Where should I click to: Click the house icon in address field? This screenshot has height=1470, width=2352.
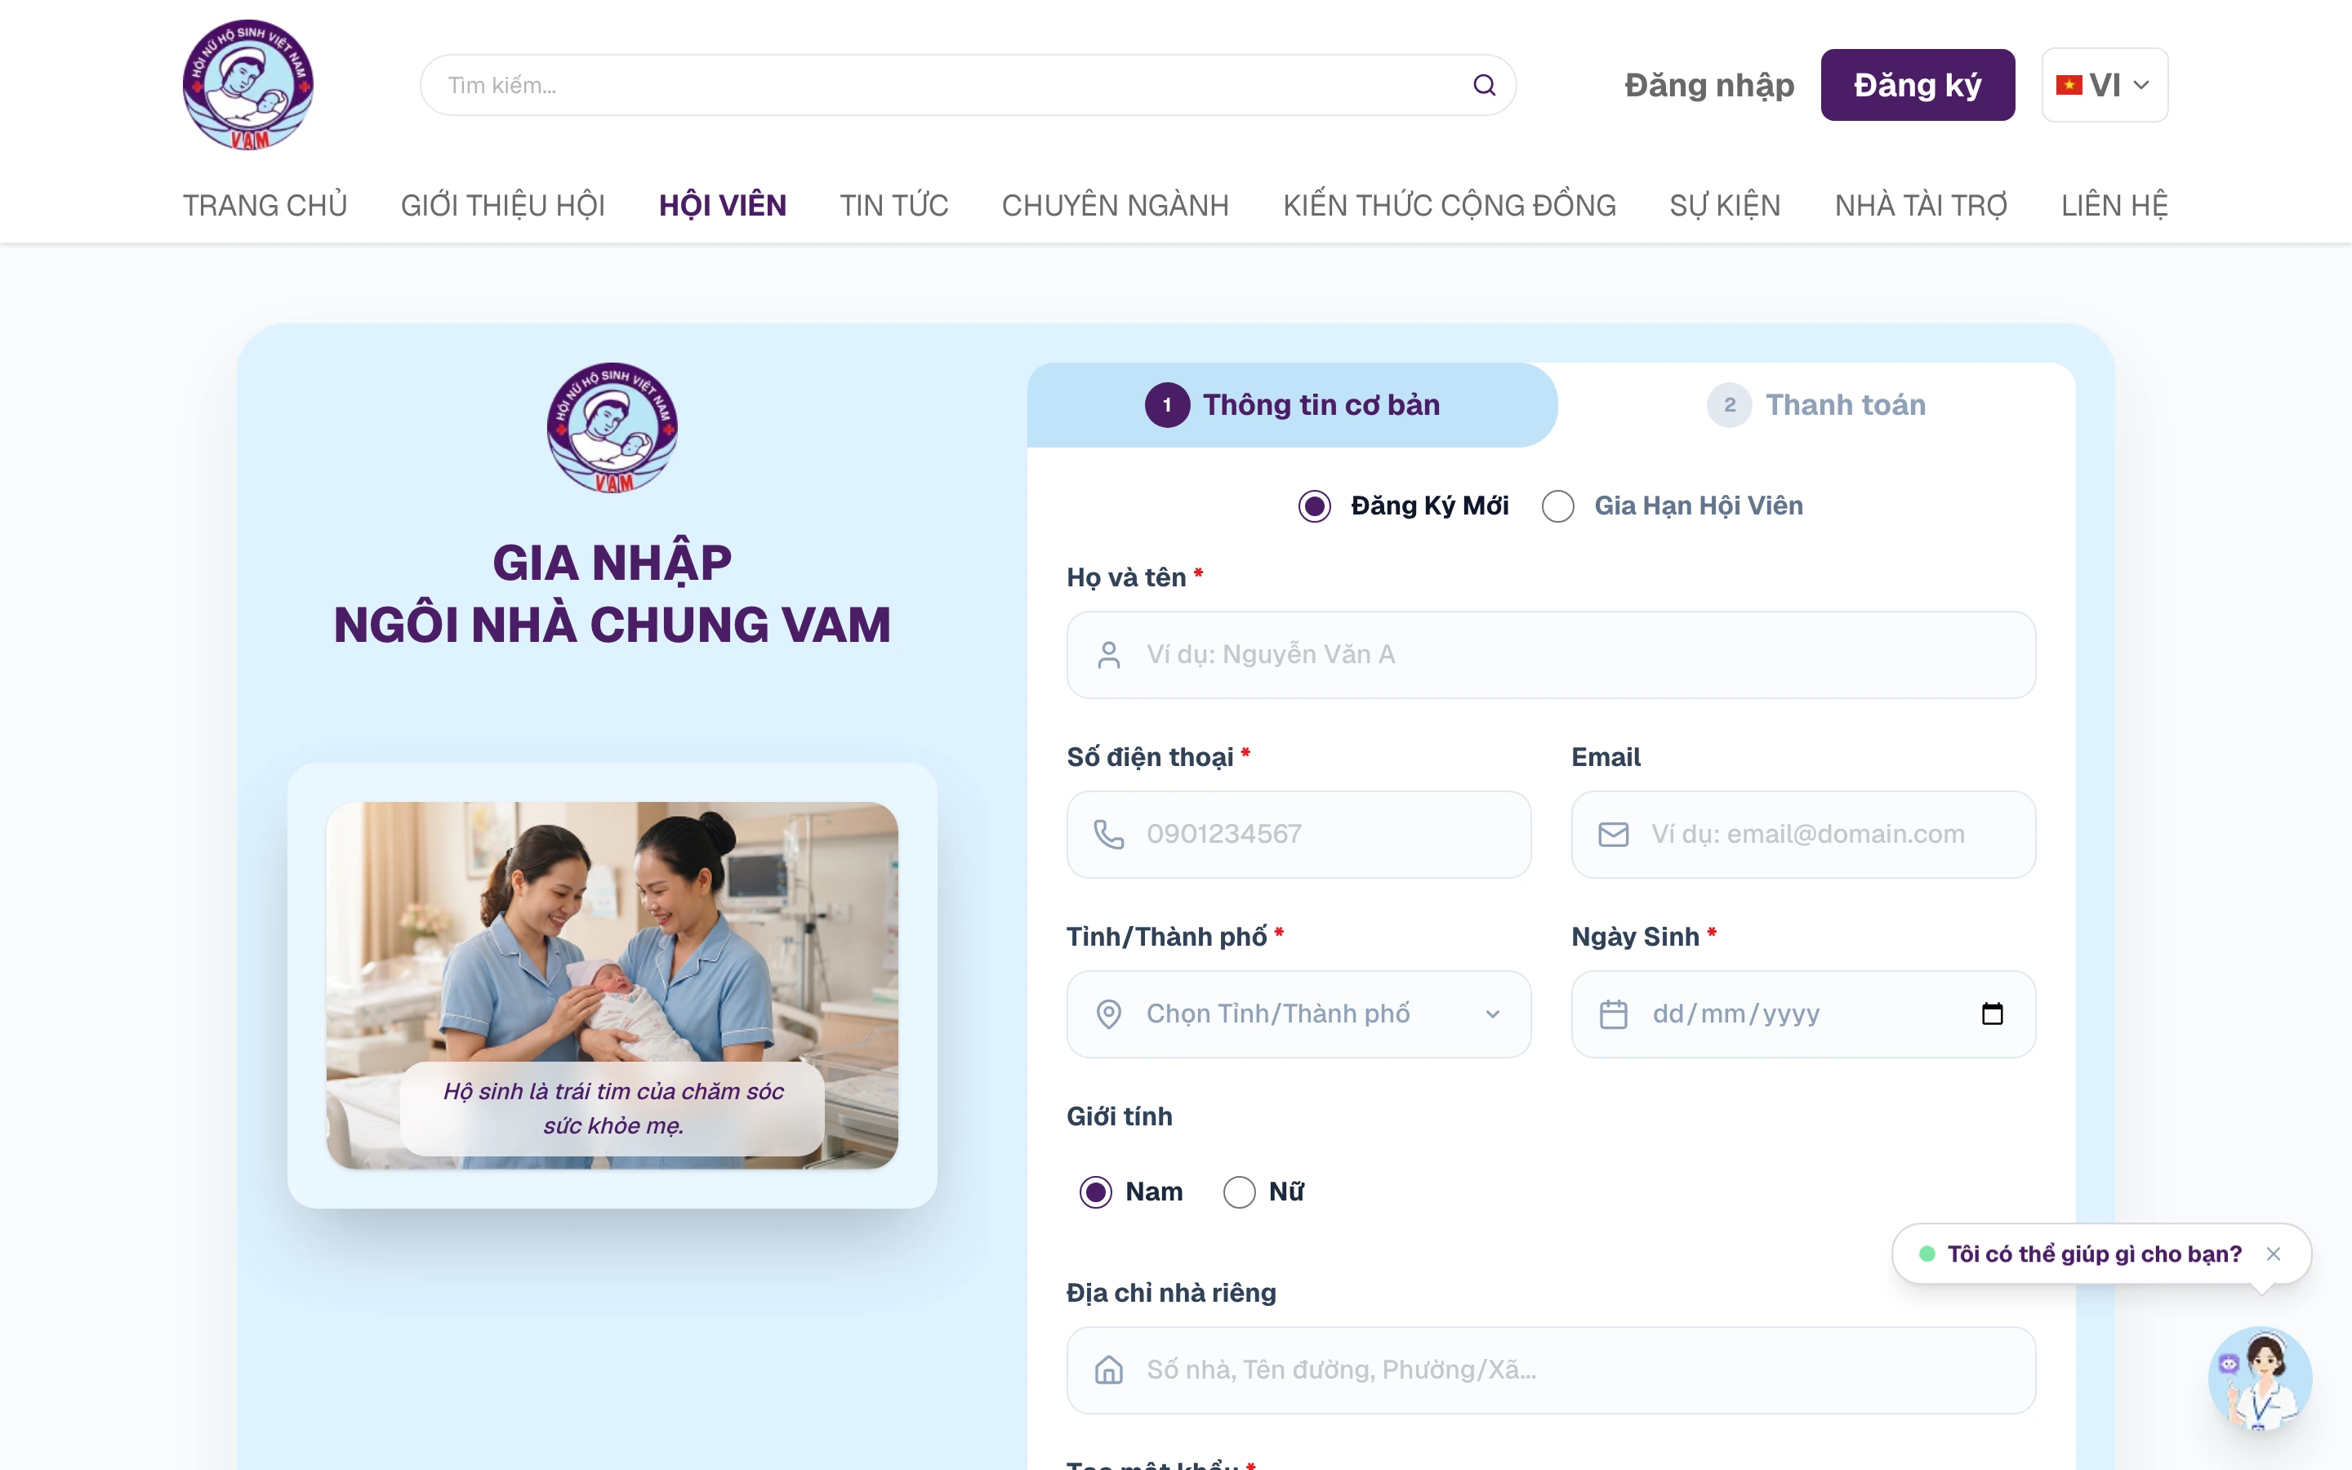point(1109,1370)
